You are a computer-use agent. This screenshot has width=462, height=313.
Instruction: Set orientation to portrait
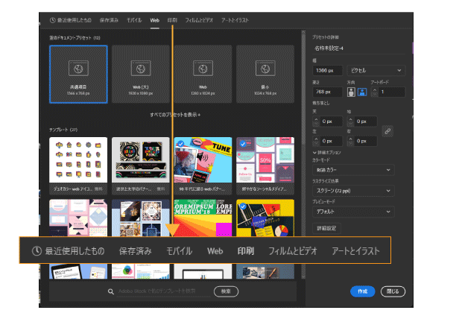[352, 92]
